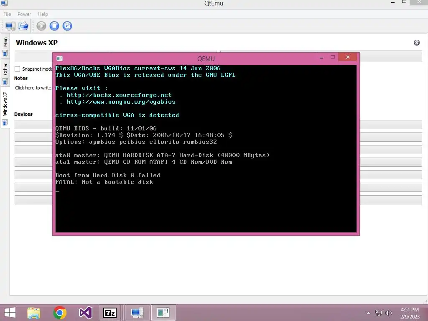Screen dimensions: 428x321
Task: Click the 'cirrus-compatible VGA is detected' line
Action: [117, 115]
